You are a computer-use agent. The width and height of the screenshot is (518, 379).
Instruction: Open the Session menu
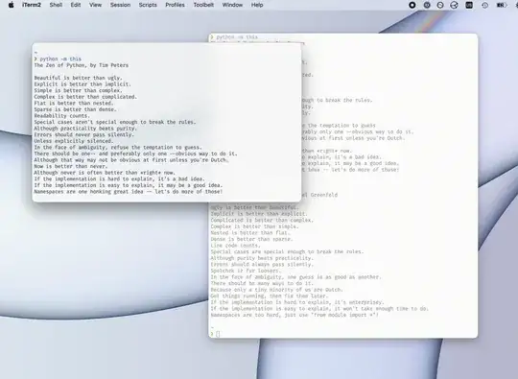click(120, 5)
